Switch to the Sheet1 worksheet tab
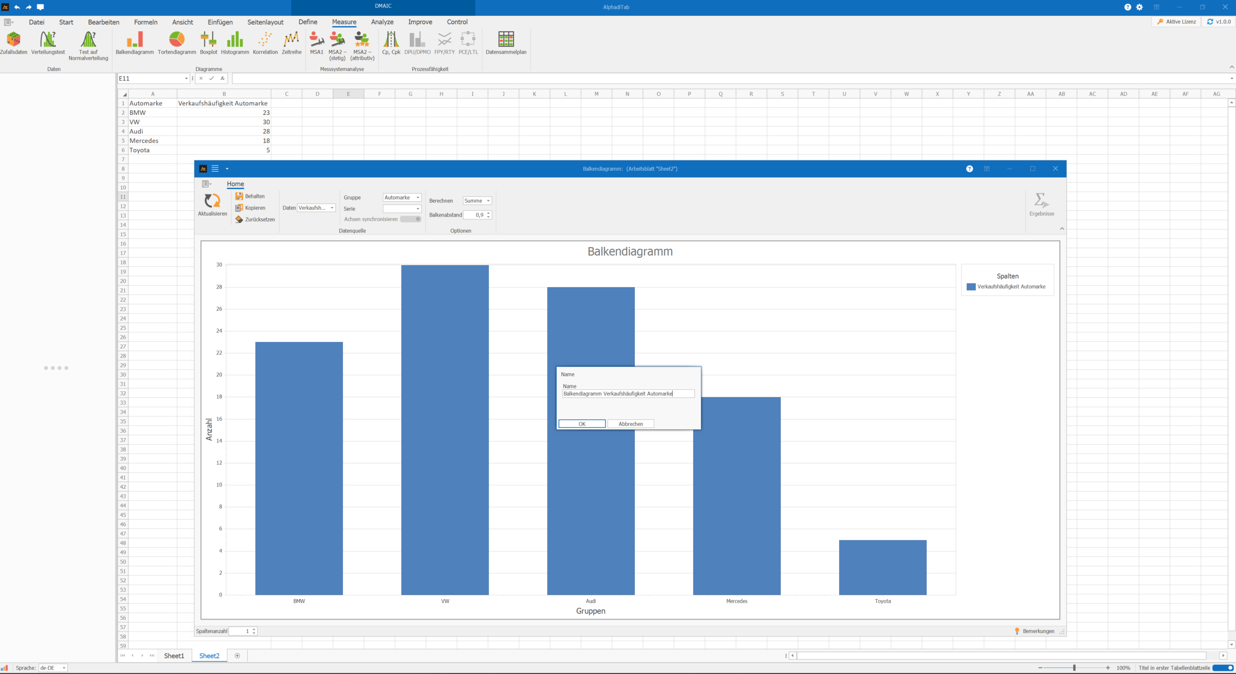Image resolution: width=1236 pixels, height=674 pixels. [174, 656]
